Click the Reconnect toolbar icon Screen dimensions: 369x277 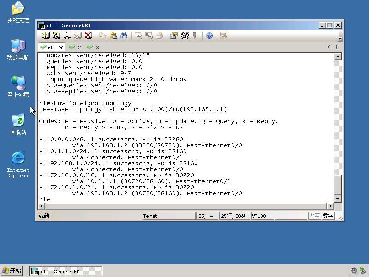(x=78, y=36)
